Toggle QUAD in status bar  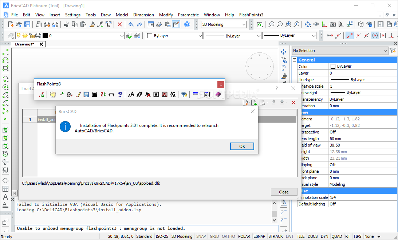tap(337, 236)
